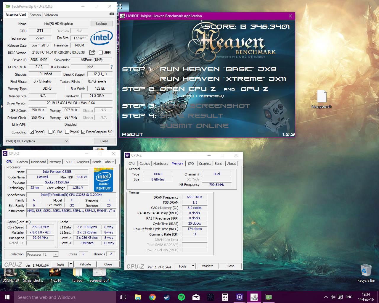Open Mainboard tab in left CPU-Z window

(38, 162)
